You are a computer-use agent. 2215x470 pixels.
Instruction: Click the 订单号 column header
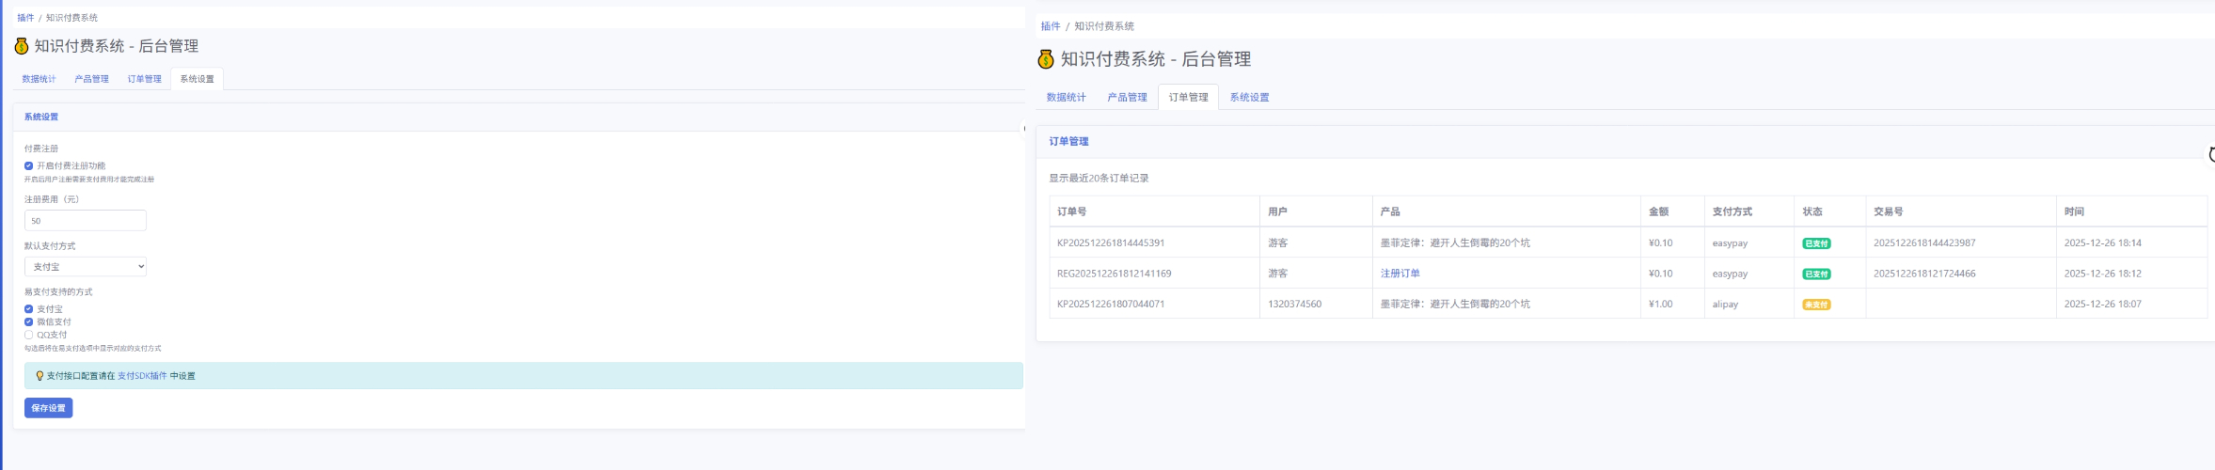[1072, 211]
